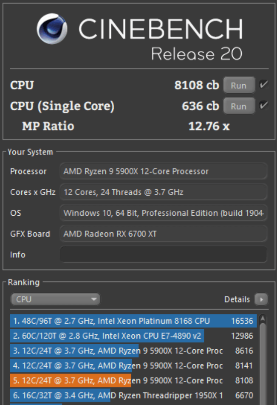Click the scrollbar up arrow in Ranking
The image size is (277, 405).
(x=263, y=318)
